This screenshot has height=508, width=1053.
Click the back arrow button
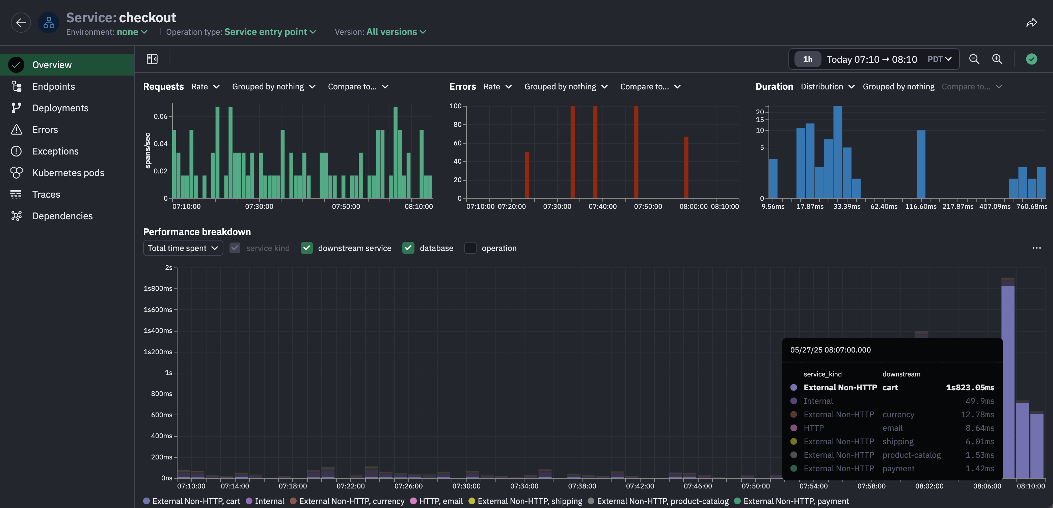coord(21,23)
